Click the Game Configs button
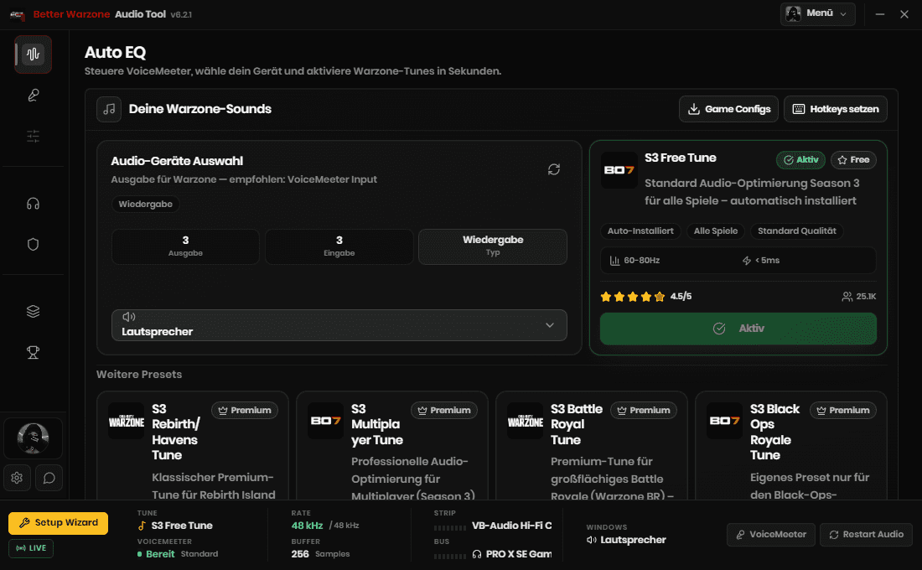922x570 pixels. tap(728, 109)
